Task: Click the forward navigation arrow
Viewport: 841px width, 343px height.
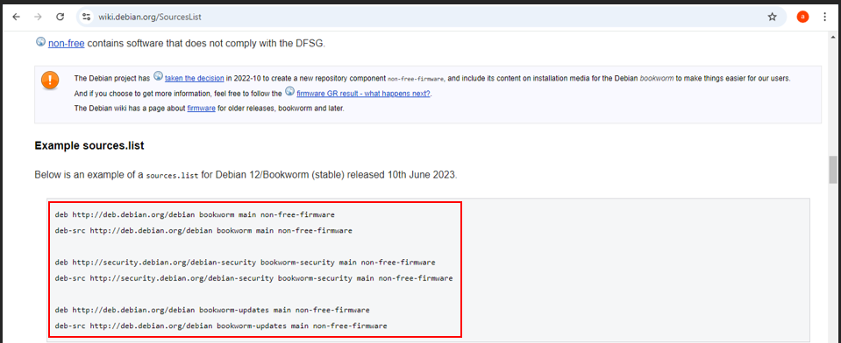Action: tap(38, 17)
